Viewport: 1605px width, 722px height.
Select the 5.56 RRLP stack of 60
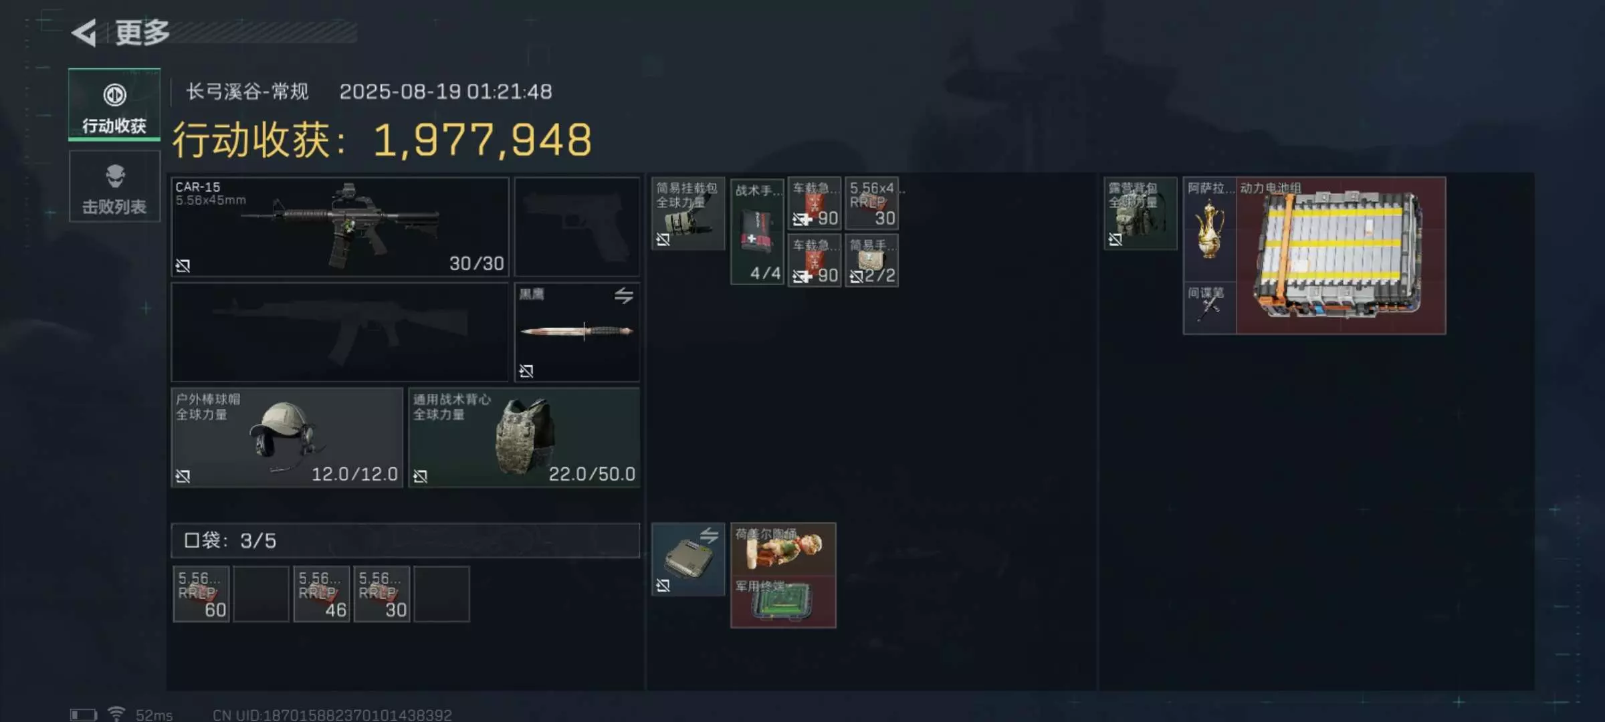(x=201, y=594)
